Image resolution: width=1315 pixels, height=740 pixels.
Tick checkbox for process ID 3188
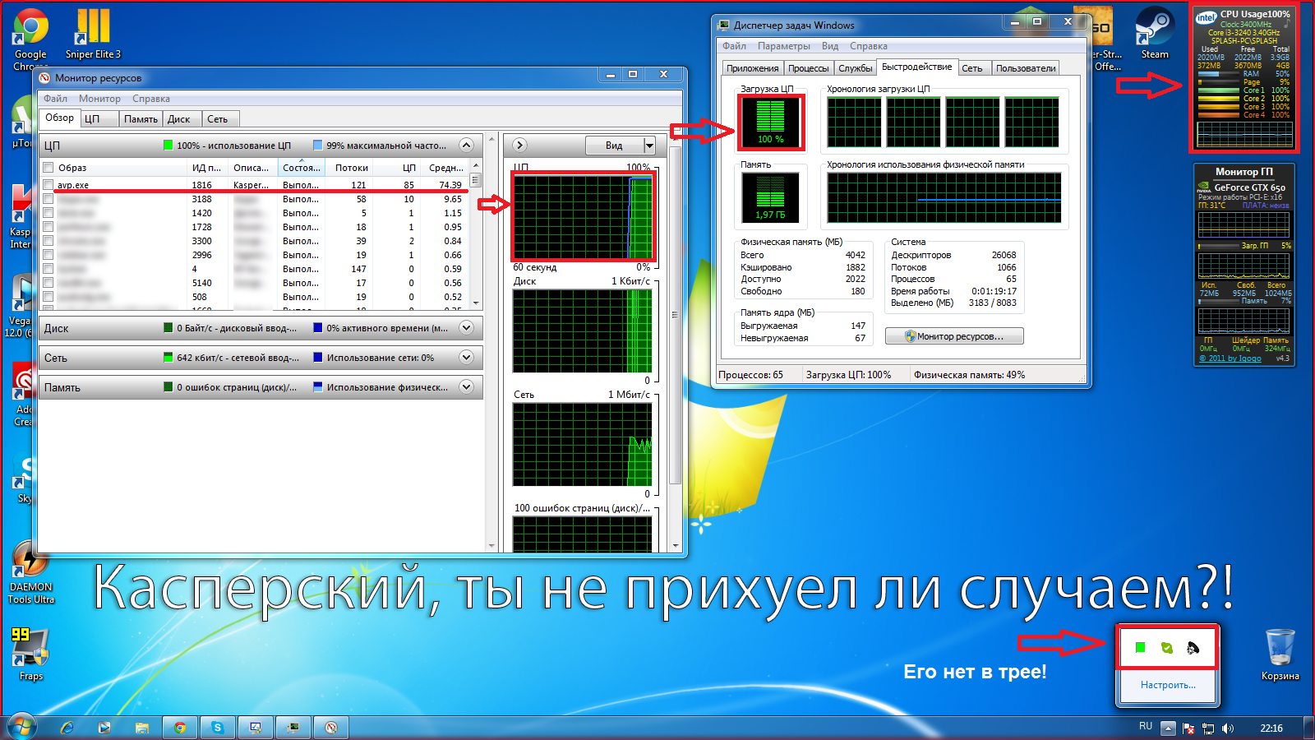[x=48, y=199]
